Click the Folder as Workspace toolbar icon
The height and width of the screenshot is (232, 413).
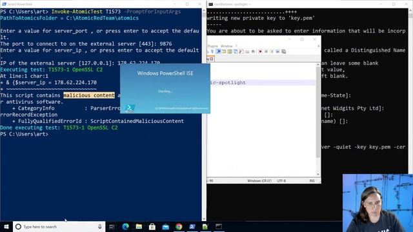click(247, 52)
